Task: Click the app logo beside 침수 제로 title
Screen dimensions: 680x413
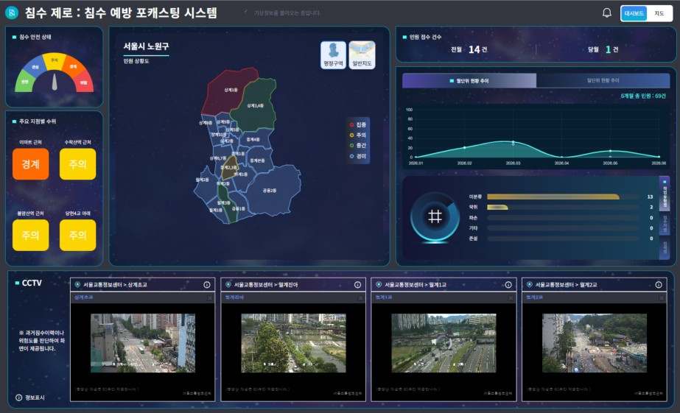Action: [x=12, y=13]
